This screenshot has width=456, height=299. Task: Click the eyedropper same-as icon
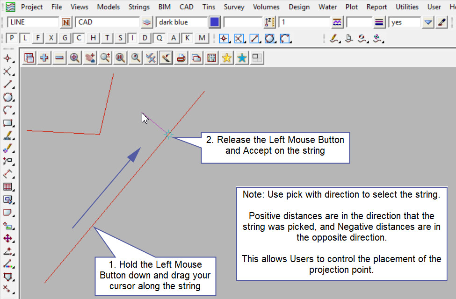click(x=442, y=22)
